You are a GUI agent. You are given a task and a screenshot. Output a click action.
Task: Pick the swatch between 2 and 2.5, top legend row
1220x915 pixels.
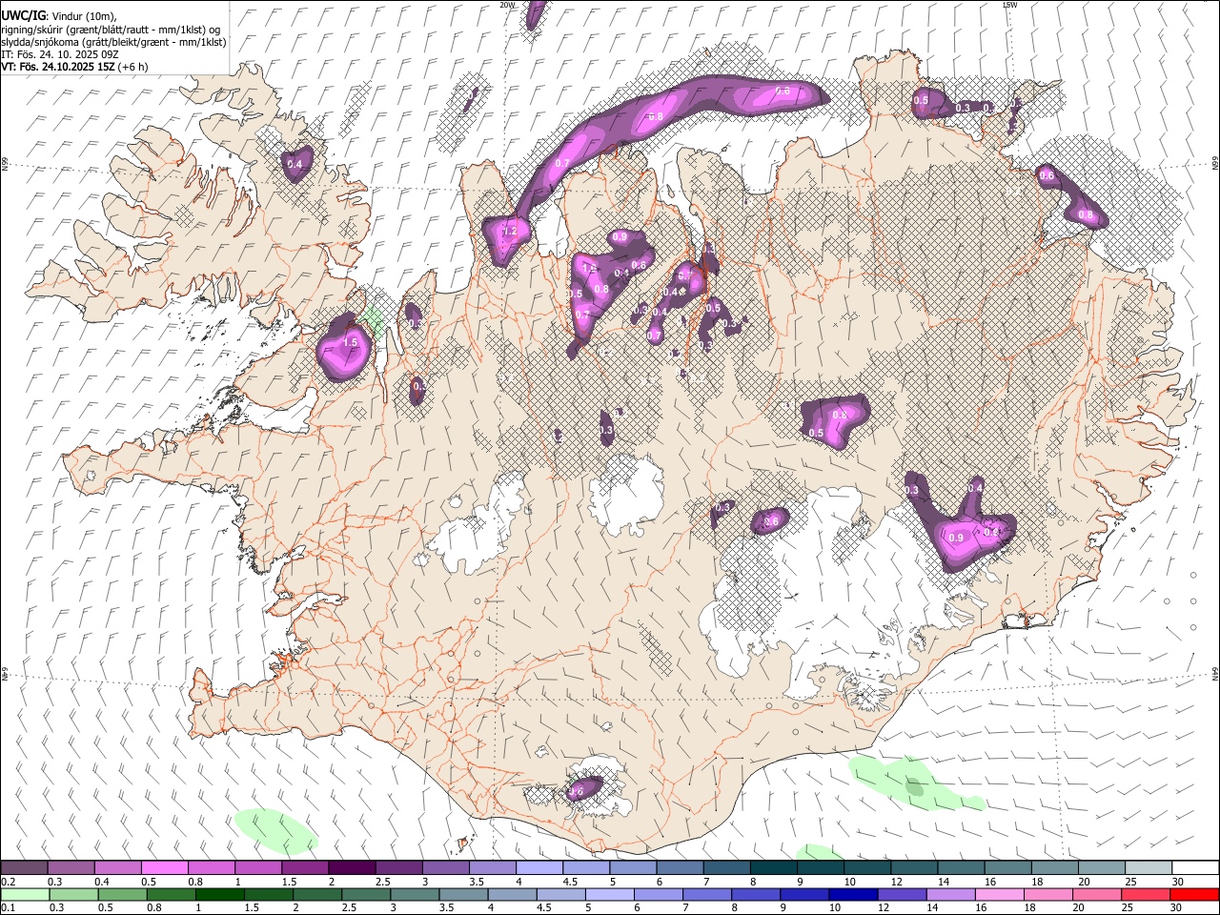pyautogui.click(x=353, y=867)
